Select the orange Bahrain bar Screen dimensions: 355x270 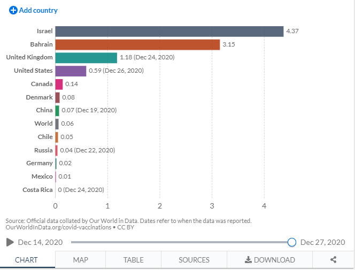pyautogui.click(x=137, y=44)
